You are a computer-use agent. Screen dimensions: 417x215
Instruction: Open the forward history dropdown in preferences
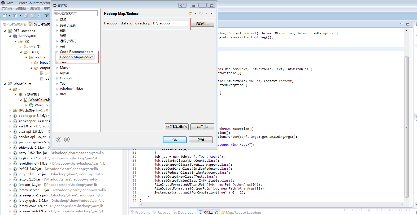pos(206,13)
